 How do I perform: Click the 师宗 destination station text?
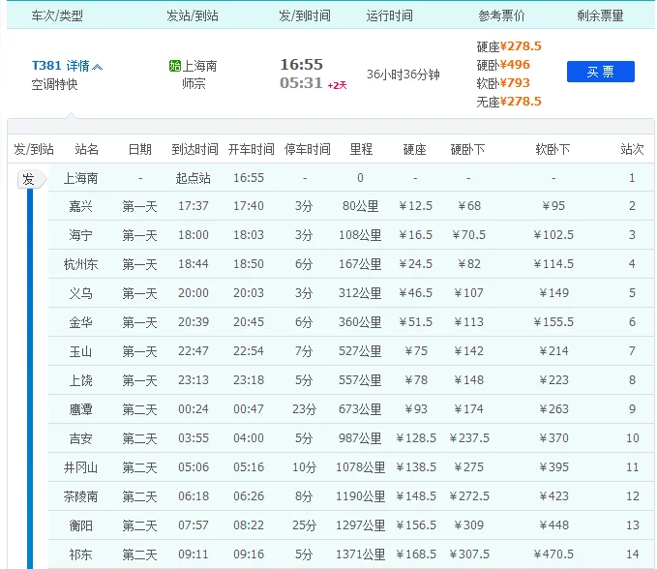pyautogui.click(x=194, y=83)
